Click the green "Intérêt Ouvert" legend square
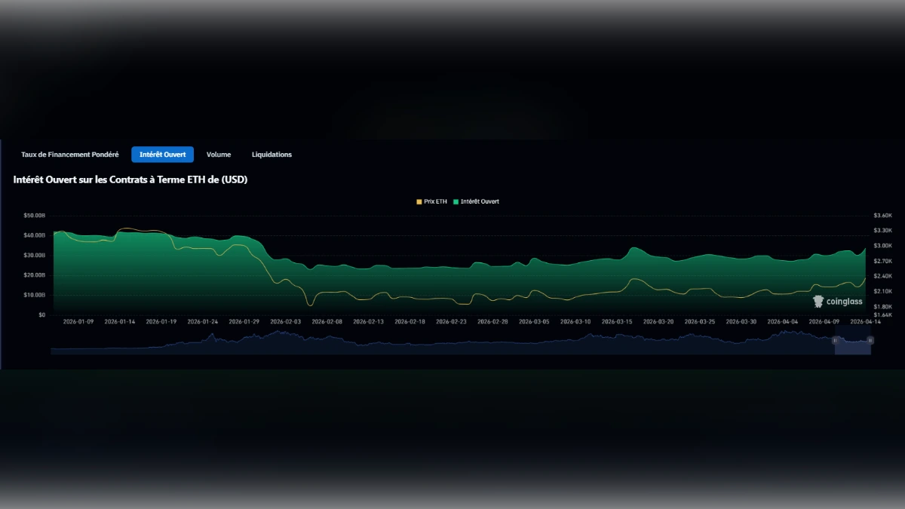The width and height of the screenshot is (905, 509). [456, 201]
